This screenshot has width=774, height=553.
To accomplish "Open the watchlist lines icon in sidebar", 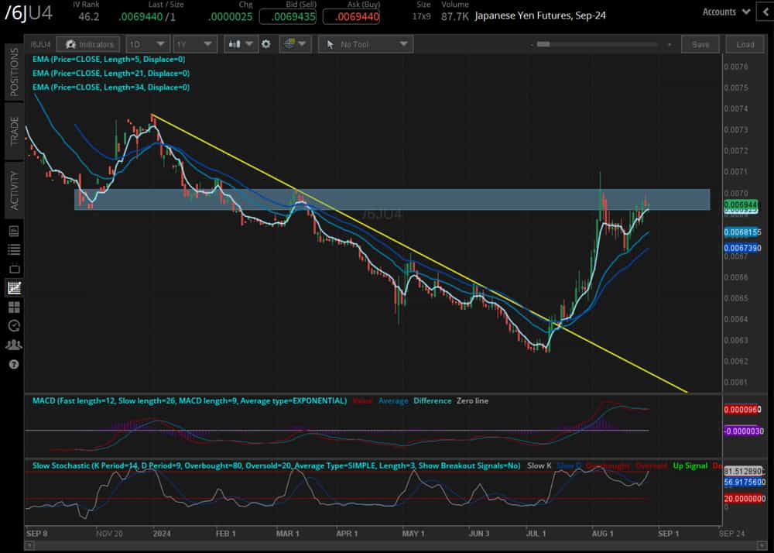I will (x=14, y=249).
